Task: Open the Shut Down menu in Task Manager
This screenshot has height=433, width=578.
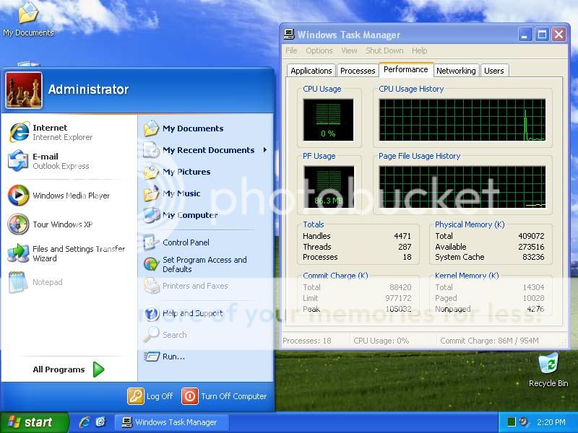Action: (384, 51)
